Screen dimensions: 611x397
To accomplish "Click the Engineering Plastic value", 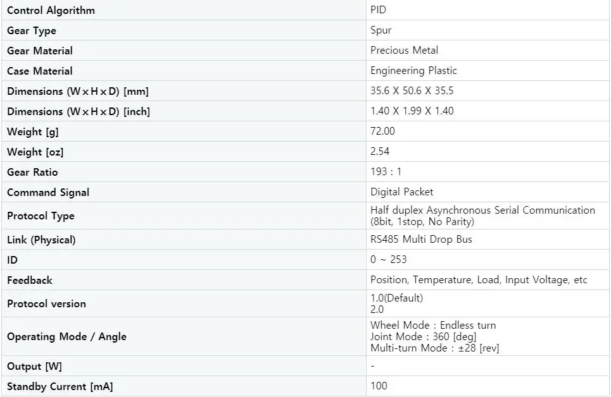I will tap(413, 70).
